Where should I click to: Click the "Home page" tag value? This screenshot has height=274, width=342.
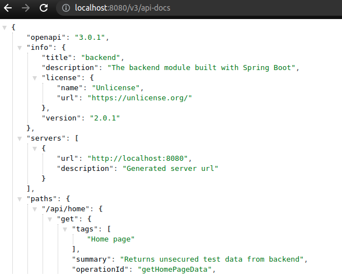[111, 239]
